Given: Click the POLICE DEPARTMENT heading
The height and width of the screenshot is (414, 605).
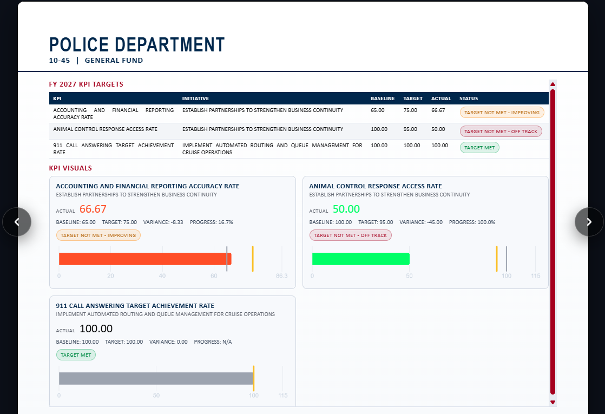Looking at the screenshot, I should (137, 45).
